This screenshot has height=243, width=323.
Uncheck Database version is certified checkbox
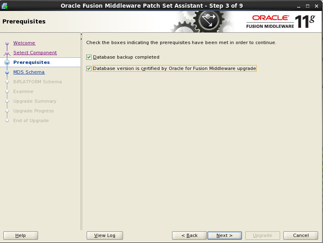[89, 68]
